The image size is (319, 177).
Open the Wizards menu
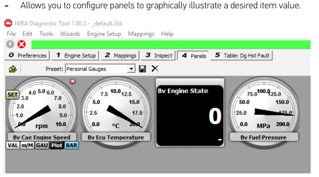(70, 34)
